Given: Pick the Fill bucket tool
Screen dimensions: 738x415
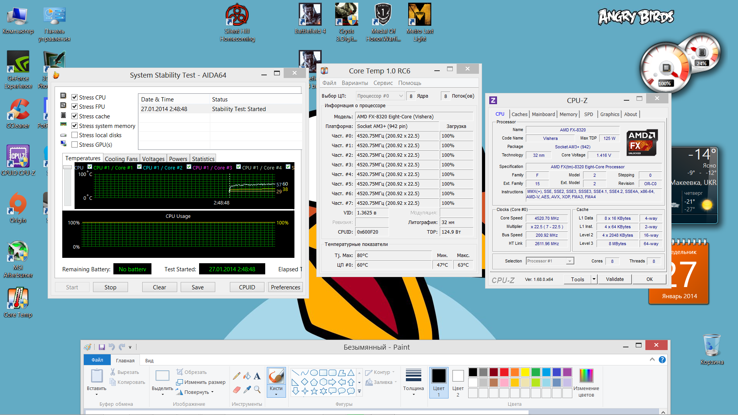Looking at the screenshot, I should [247, 376].
